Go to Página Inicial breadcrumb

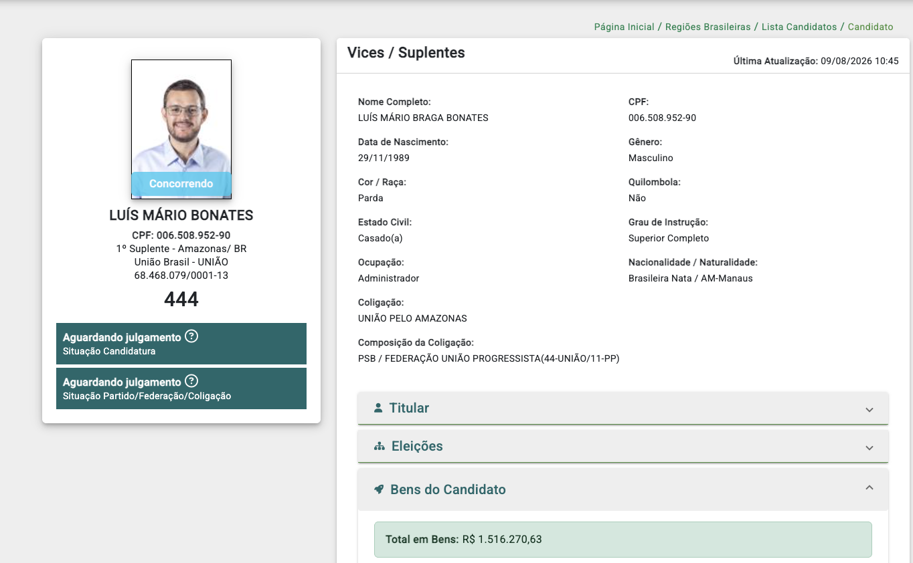(x=624, y=27)
